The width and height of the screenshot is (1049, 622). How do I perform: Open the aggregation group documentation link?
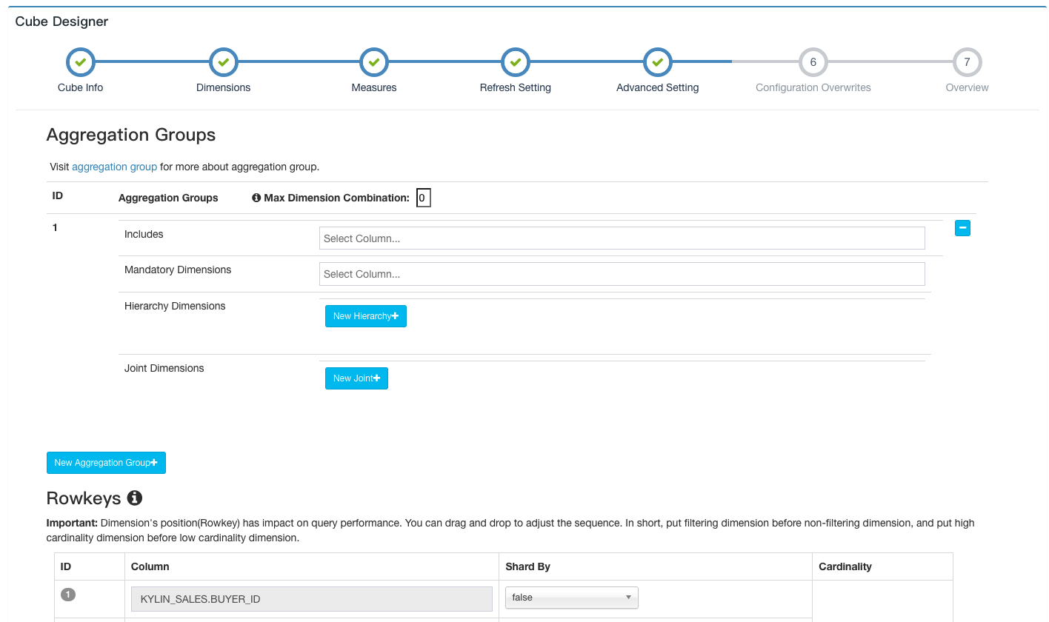click(114, 167)
